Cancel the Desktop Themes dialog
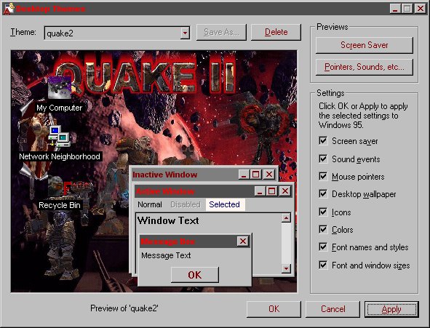 tap(333, 309)
